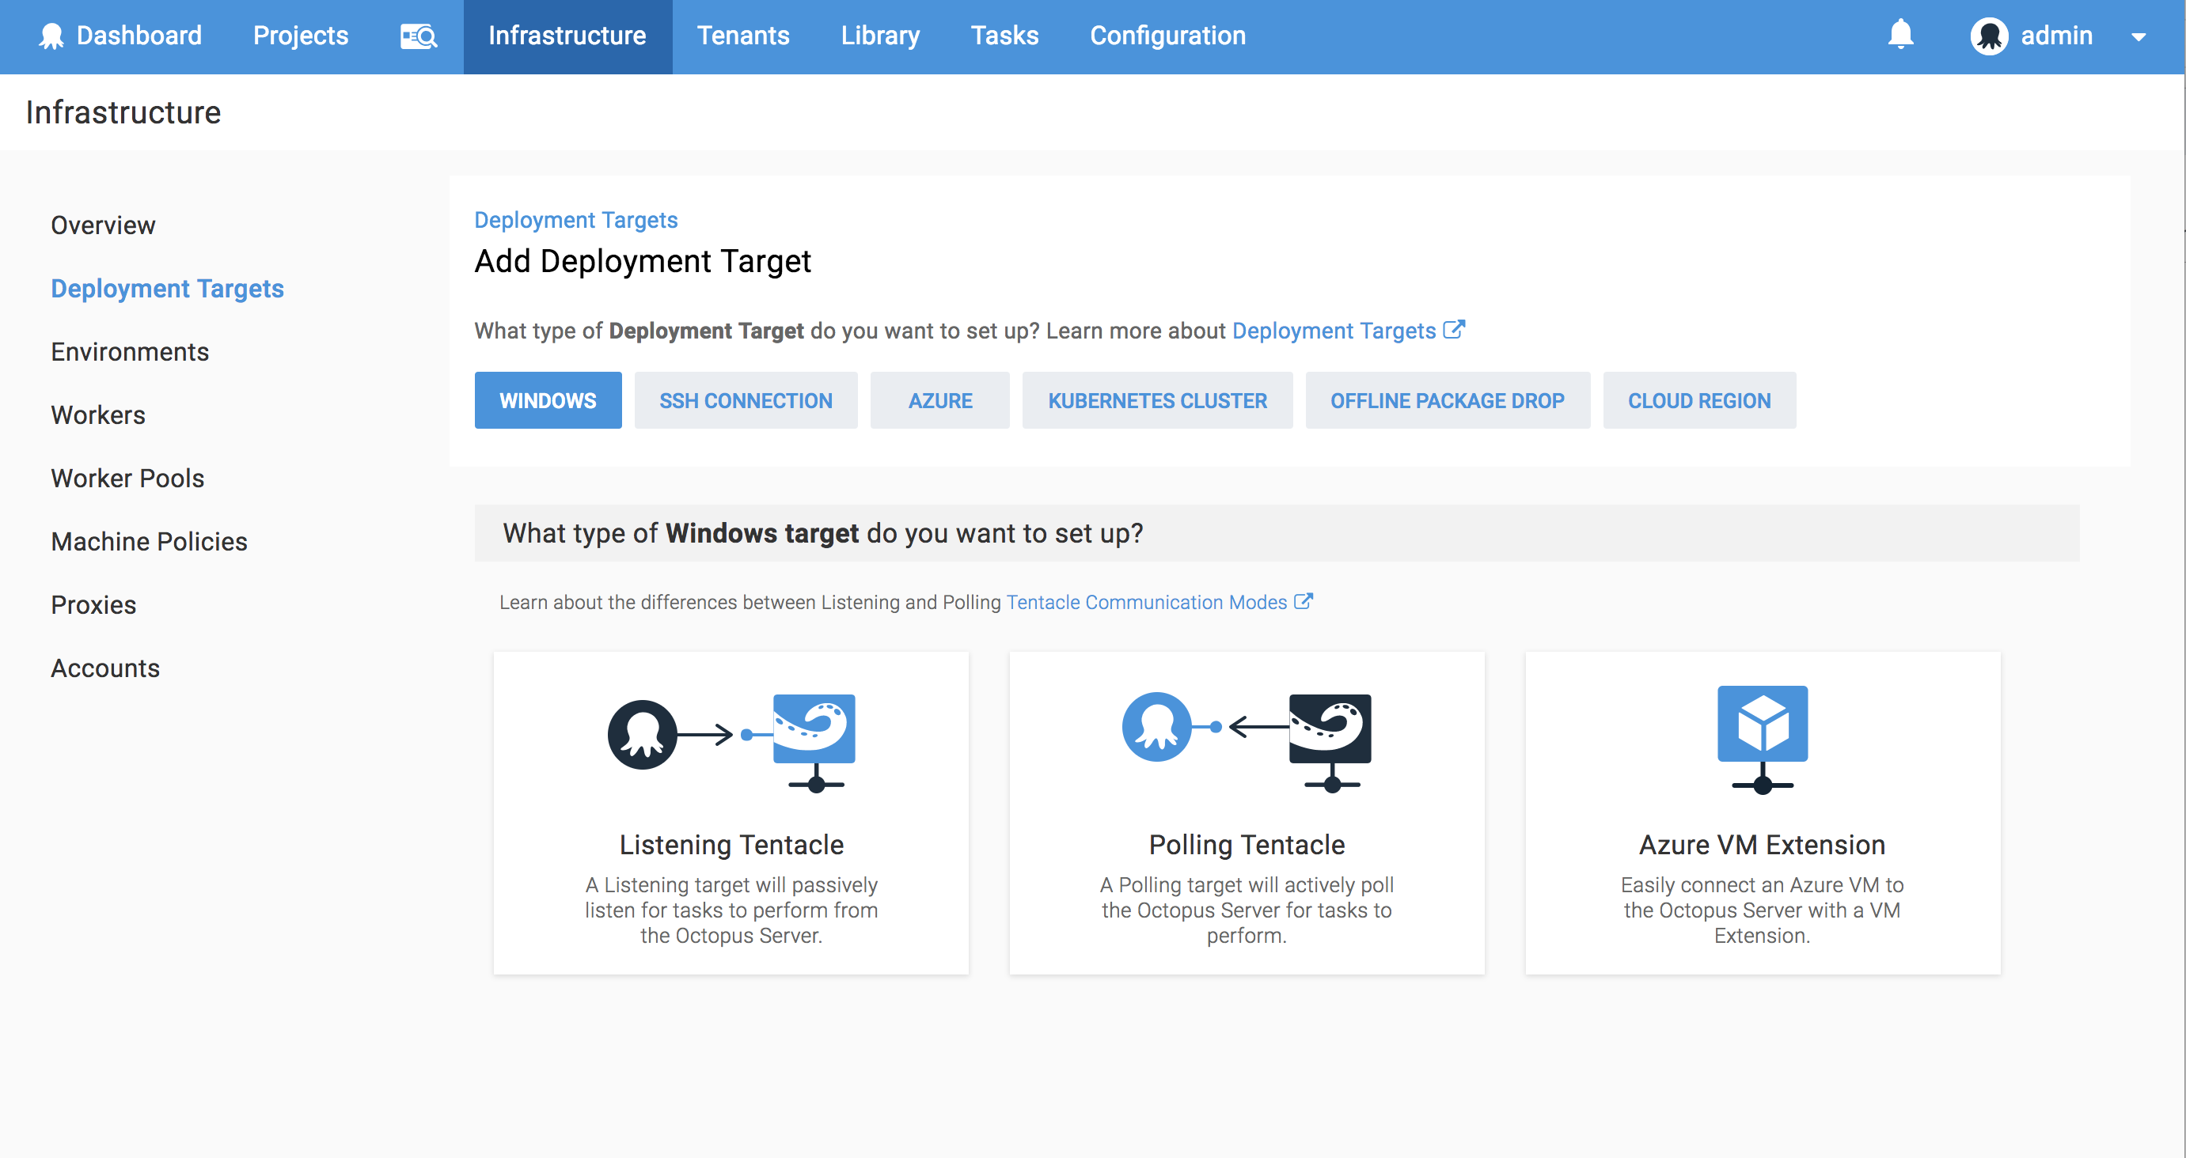This screenshot has height=1158, width=2186.
Task: Pick the Cloud Region target type
Action: [x=1699, y=400]
